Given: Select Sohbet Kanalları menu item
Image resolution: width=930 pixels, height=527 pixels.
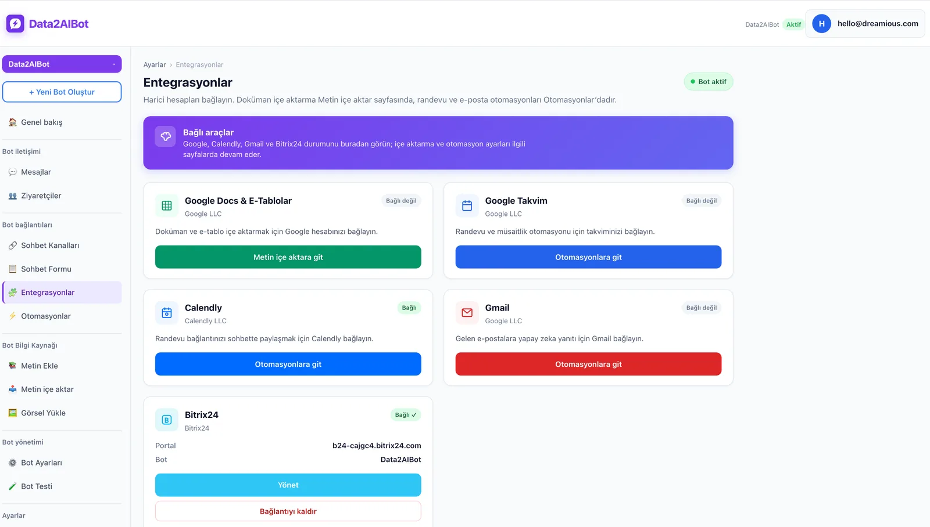Looking at the screenshot, I should pos(62,246).
